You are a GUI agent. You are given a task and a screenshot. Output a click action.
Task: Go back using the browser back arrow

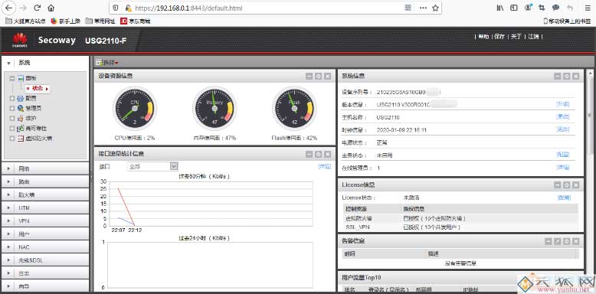(8, 8)
